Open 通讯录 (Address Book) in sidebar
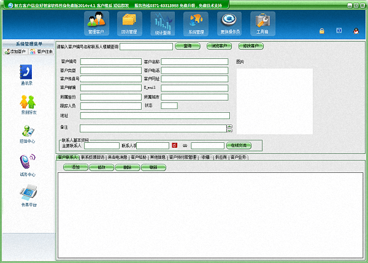Image resolution: width=368 pixels, height=263 pixels. tap(28, 75)
